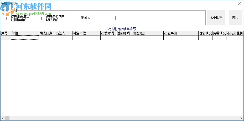Click the 双击进行报销单填写 hint text
This screenshot has height=121, width=244.
122,29
